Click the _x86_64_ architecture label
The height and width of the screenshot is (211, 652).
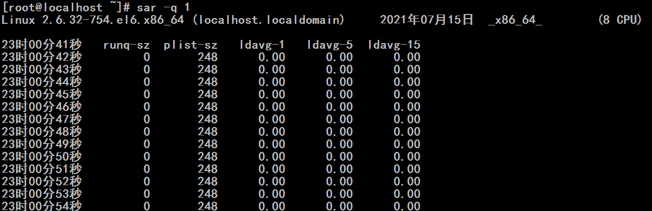click(515, 20)
